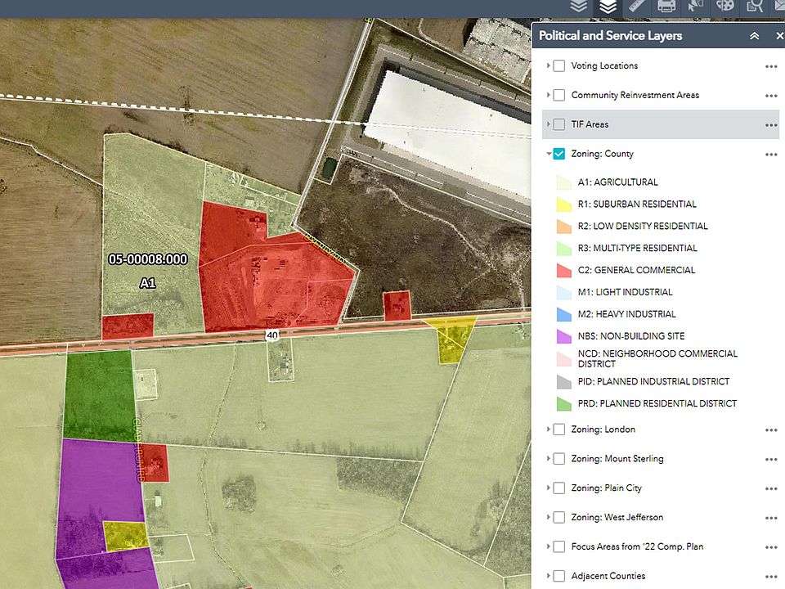This screenshot has width=785, height=589.
Task: Click the Query search tool icon
Action: click(754, 7)
